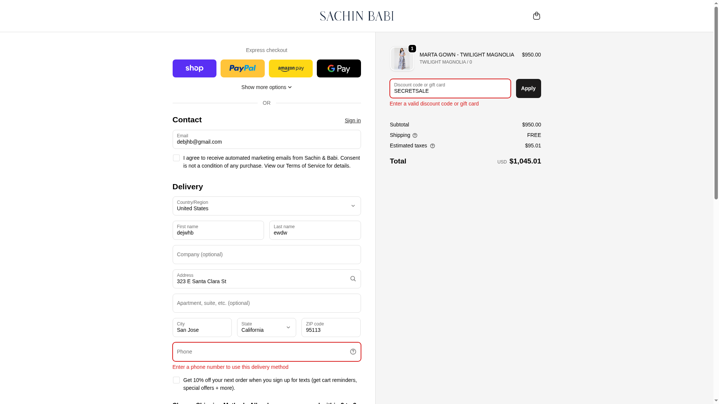Click the Marta Gown product thumbnail
Image resolution: width=719 pixels, height=404 pixels.
coord(402,59)
